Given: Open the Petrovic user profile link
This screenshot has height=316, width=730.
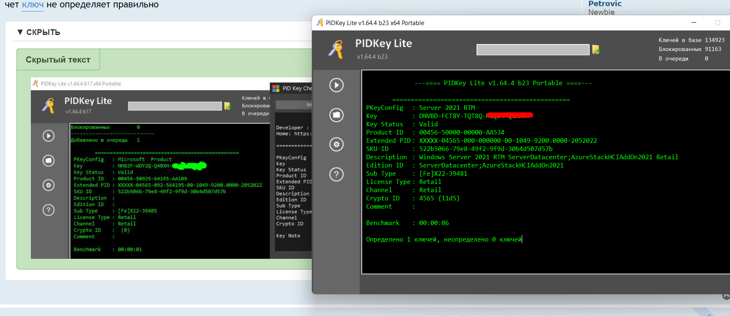Looking at the screenshot, I should pyautogui.click(x=605, y=4).
